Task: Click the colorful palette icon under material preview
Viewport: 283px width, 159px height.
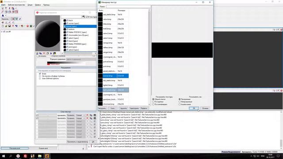Action: [x=54, y=53]
